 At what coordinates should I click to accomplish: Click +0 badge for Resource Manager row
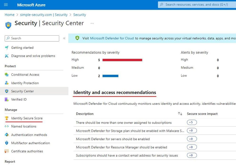(x=192, y=147)
